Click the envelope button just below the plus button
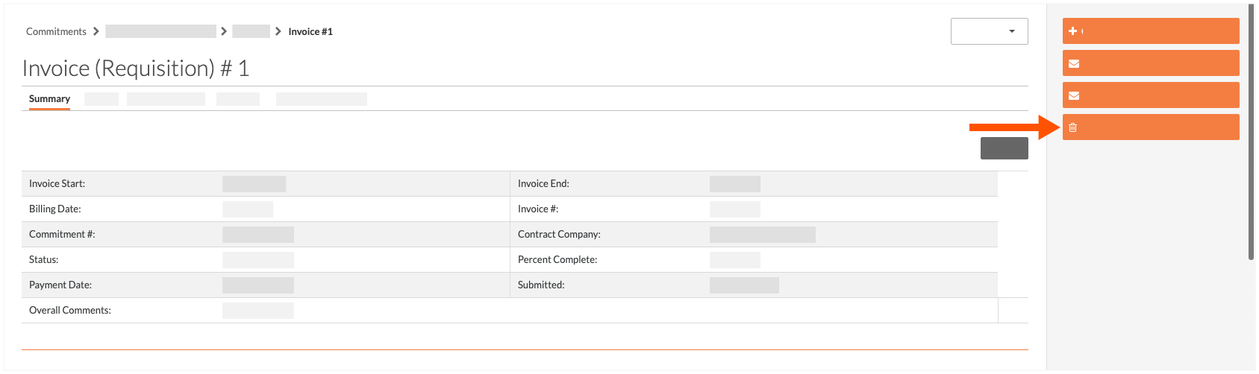The height and width of the screenshot is (374, 1259). (1150, 63)
